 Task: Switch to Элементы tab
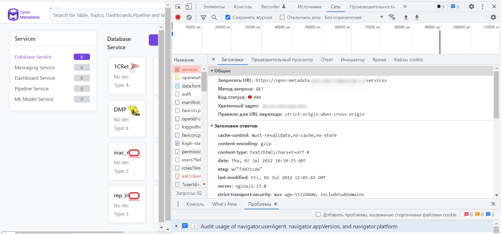(x=214, y=6)
